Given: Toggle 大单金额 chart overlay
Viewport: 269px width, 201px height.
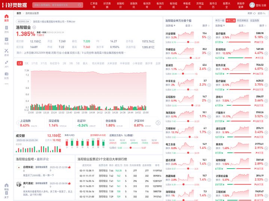Looking at the screenshot, I should point(112,63).
